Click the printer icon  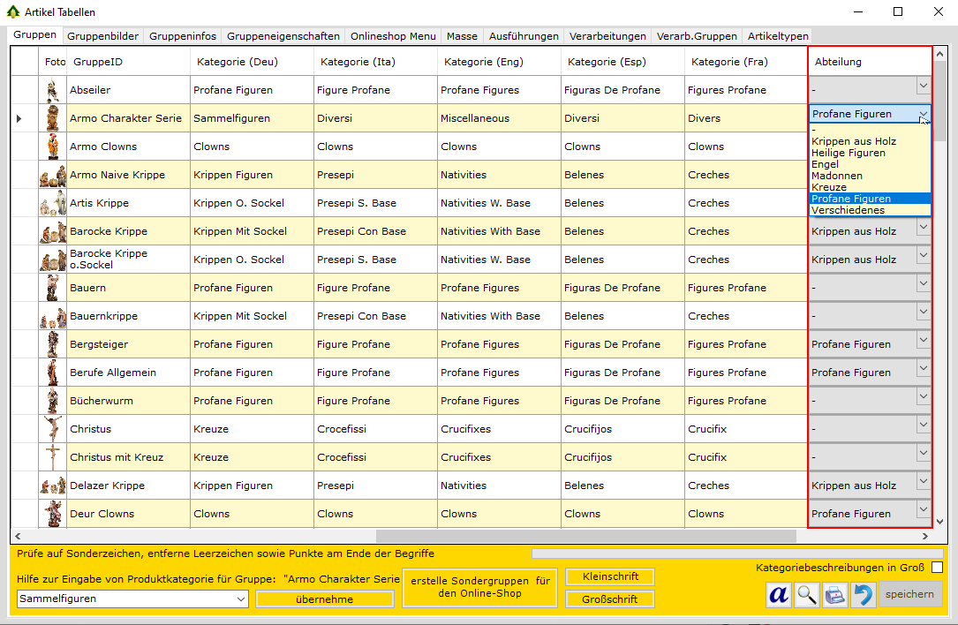[834, 594]
